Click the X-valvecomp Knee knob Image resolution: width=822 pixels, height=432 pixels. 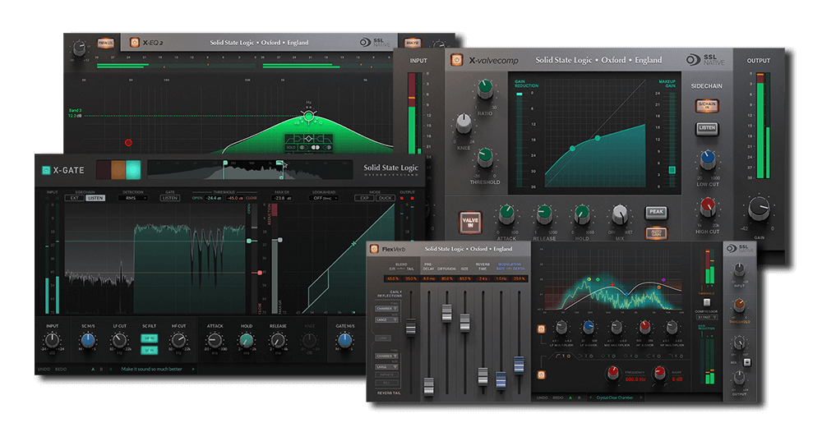pyautogui.click(x=464, y=122)
